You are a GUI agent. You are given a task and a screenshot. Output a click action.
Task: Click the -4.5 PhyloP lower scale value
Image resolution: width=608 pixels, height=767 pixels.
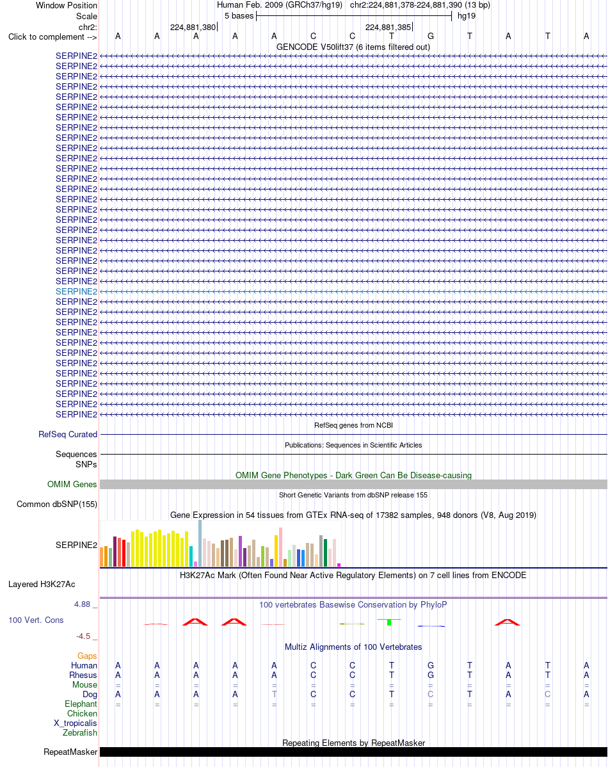(x=83, y=636)
